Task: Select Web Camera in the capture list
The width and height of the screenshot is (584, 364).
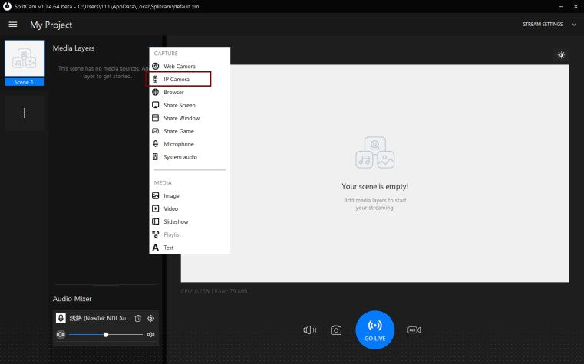Action: pos(179,66)
